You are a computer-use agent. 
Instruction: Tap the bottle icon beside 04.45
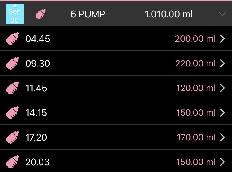[x=13, y=39]
